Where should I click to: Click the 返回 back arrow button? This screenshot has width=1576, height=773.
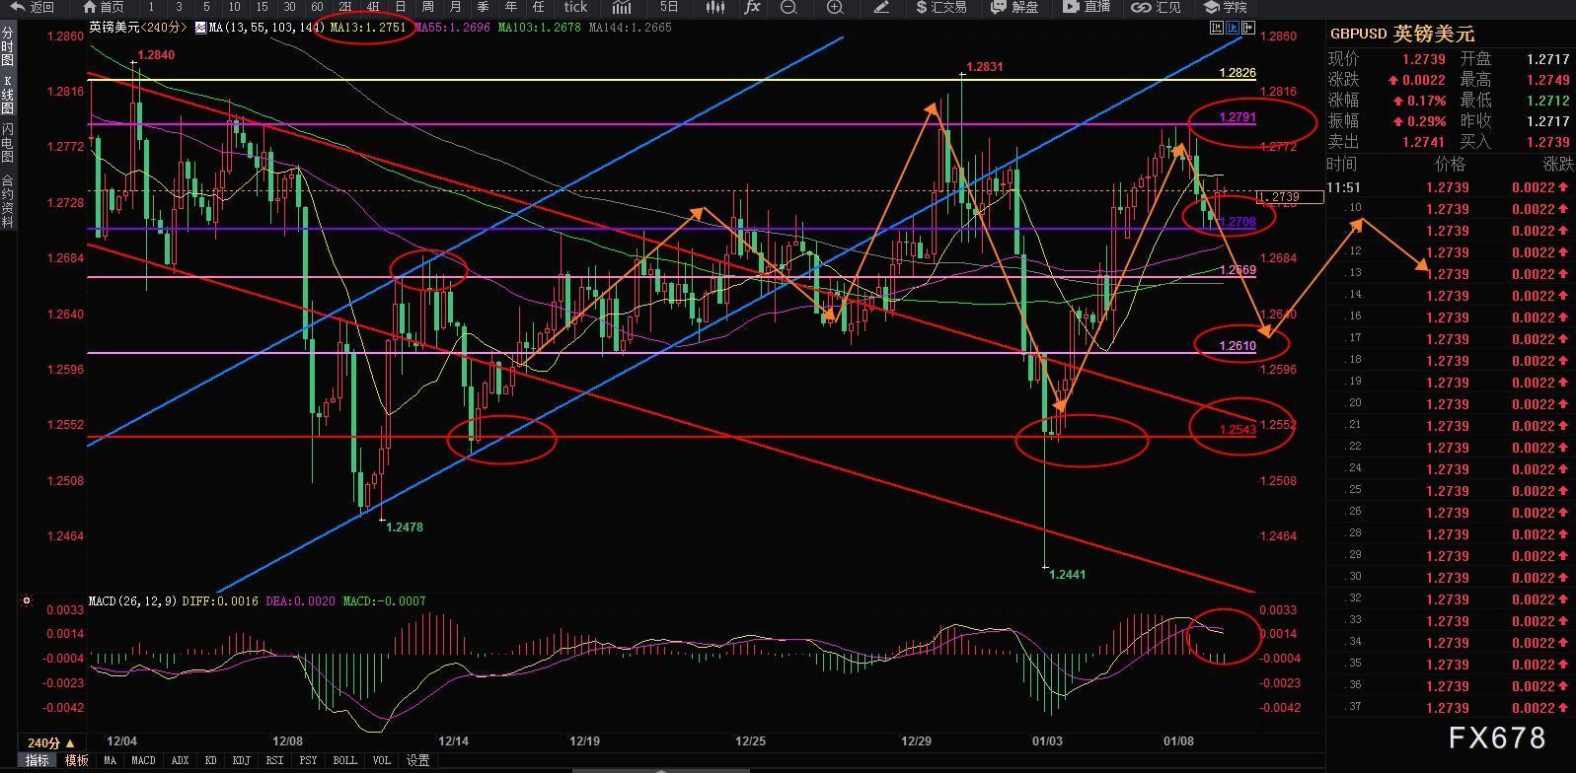[33, 7]
